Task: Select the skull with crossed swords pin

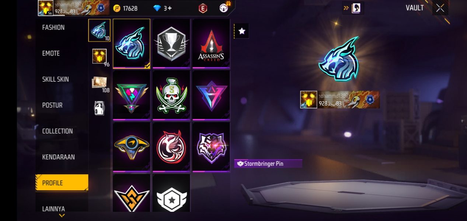Action: (x=171, y=95)
